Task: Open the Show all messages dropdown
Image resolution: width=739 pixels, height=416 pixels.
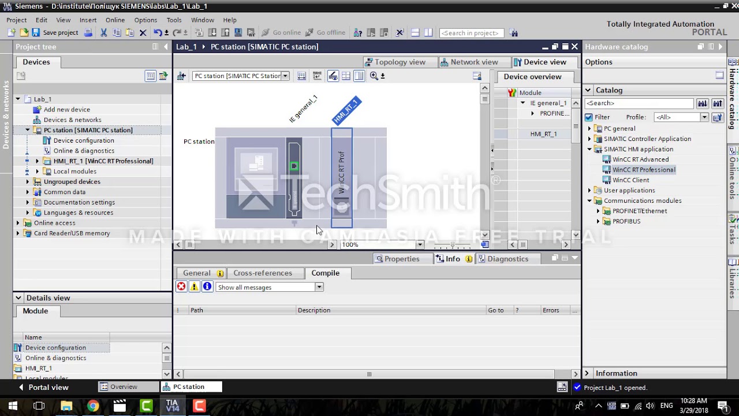Action: (x=319, y=287)
